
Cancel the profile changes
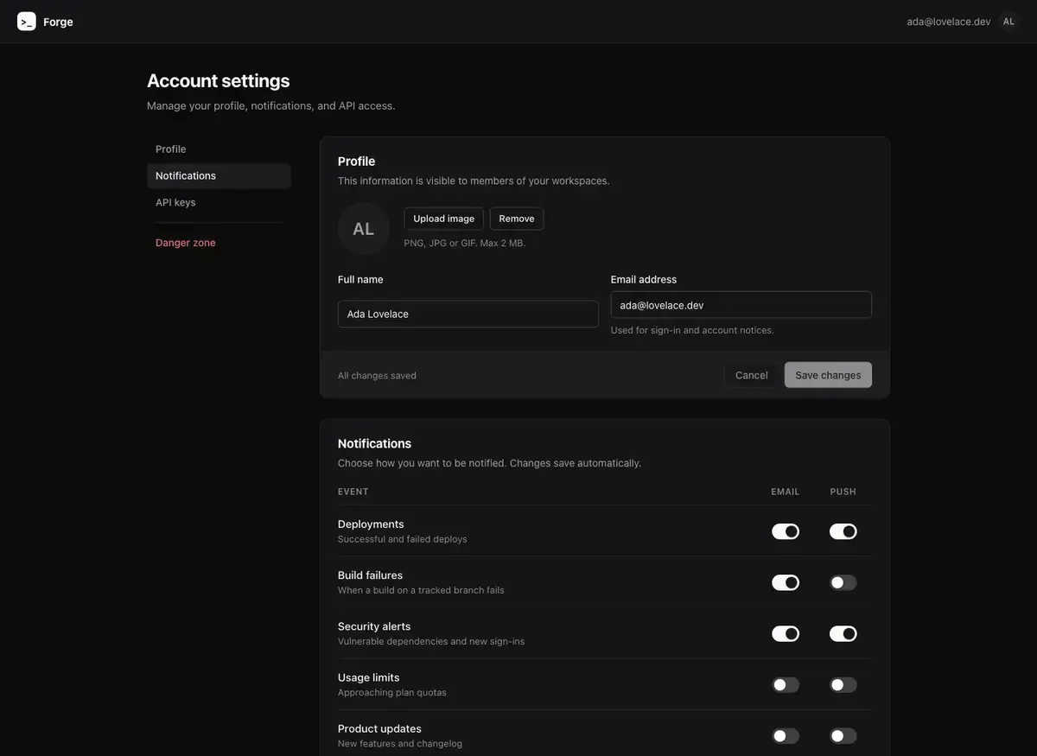[x=751, y=375]
